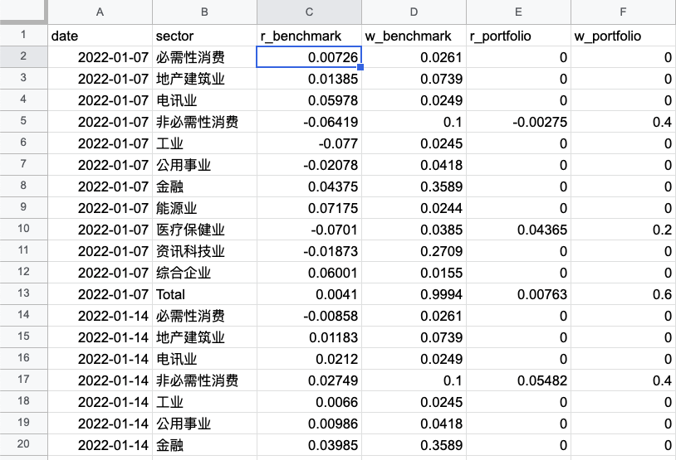The image size is (676, 460).
Task: Select row 20 header
Action: point(24,444)
